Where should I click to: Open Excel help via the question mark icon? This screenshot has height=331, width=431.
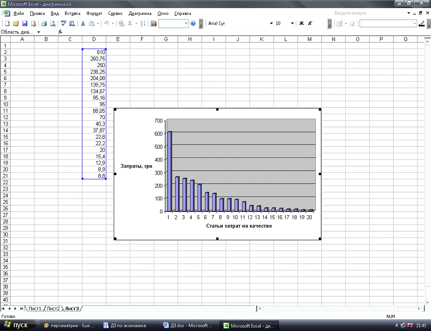(193, 24)
